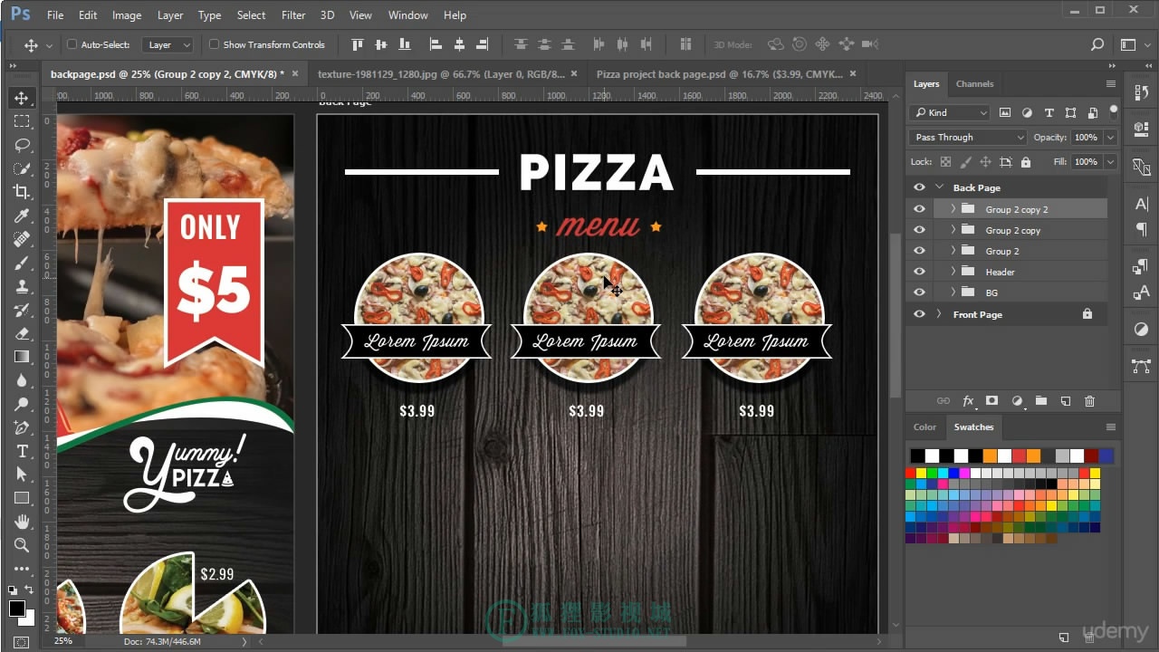Screen dimensions: 1159x652
Task: Hide the Header group
Action: click(919, 272)
